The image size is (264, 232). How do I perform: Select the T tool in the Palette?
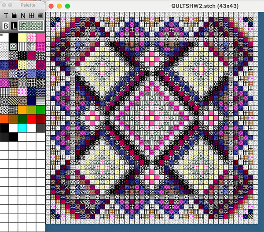pos(6,15)
